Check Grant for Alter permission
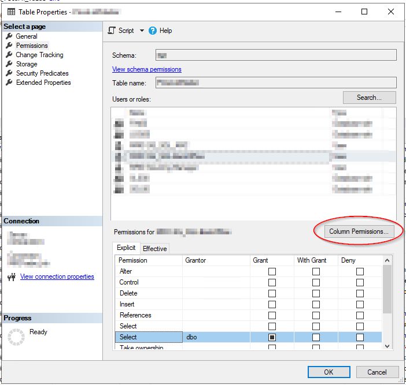The width and height of the screenshot is (406, 385). point(272,271)
